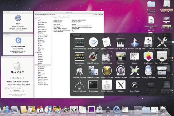This screenshot has width=174, height=116.
Task: Open the Trash in the Dock
Action: click(163, 110)
